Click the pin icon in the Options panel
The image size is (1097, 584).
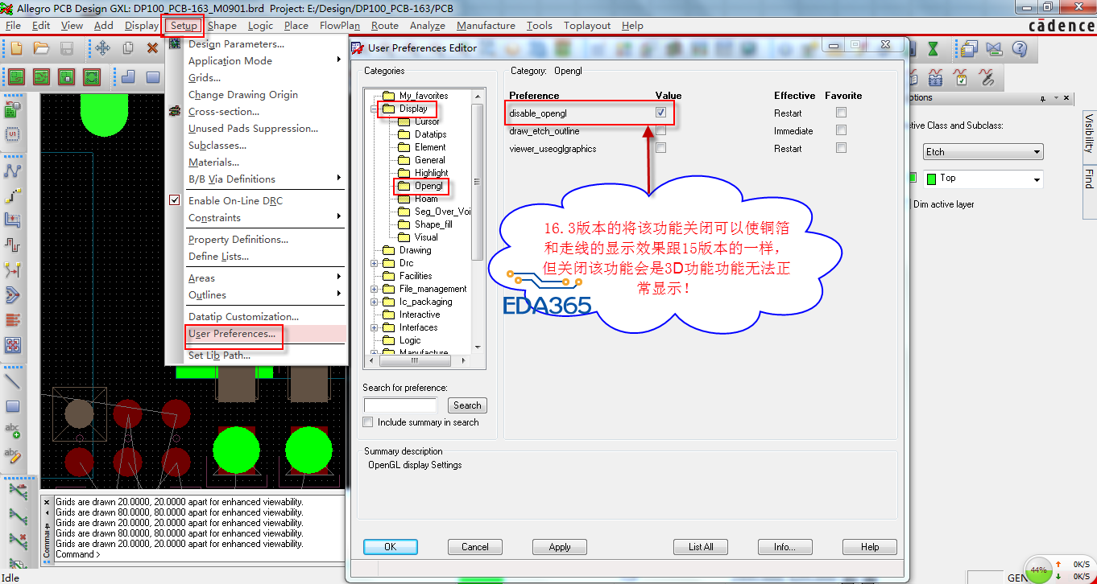[x=1043, y=98]
